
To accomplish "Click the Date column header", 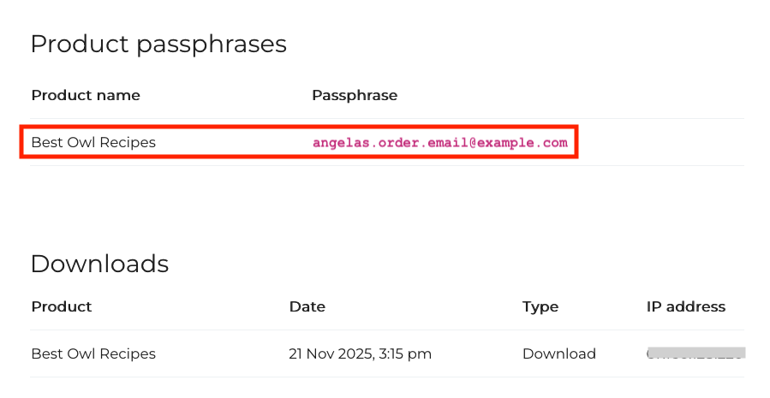I will (x=307, y=306).
